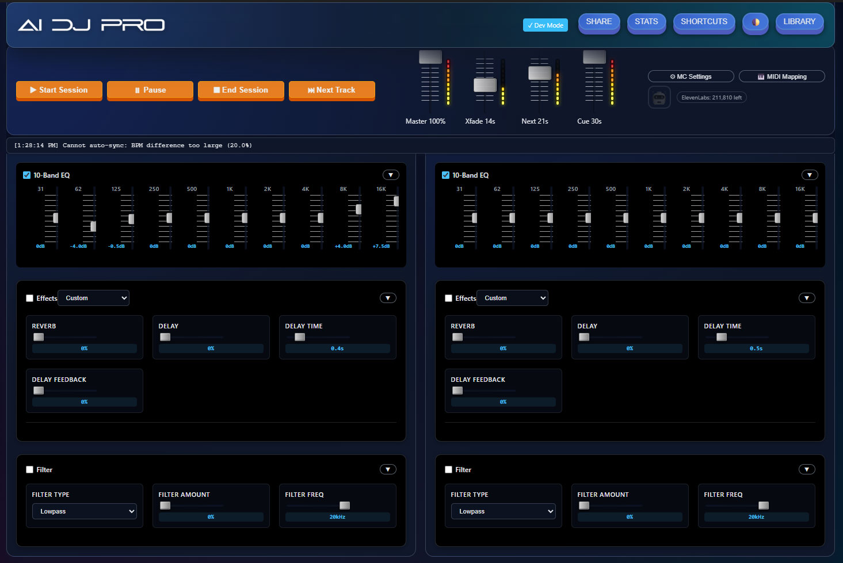Image resolution: width=843 pixels, height=563 pixels.
Task: Open MC Settings
Action: tap(691, 76)
